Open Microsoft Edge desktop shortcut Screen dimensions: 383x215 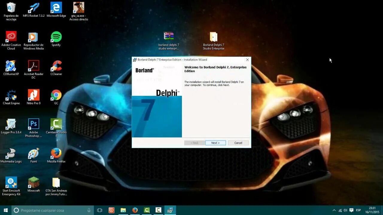click(56, 10)
